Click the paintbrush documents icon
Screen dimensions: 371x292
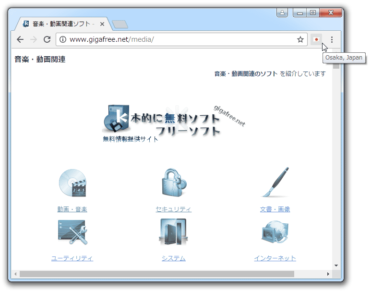point(275,182)
